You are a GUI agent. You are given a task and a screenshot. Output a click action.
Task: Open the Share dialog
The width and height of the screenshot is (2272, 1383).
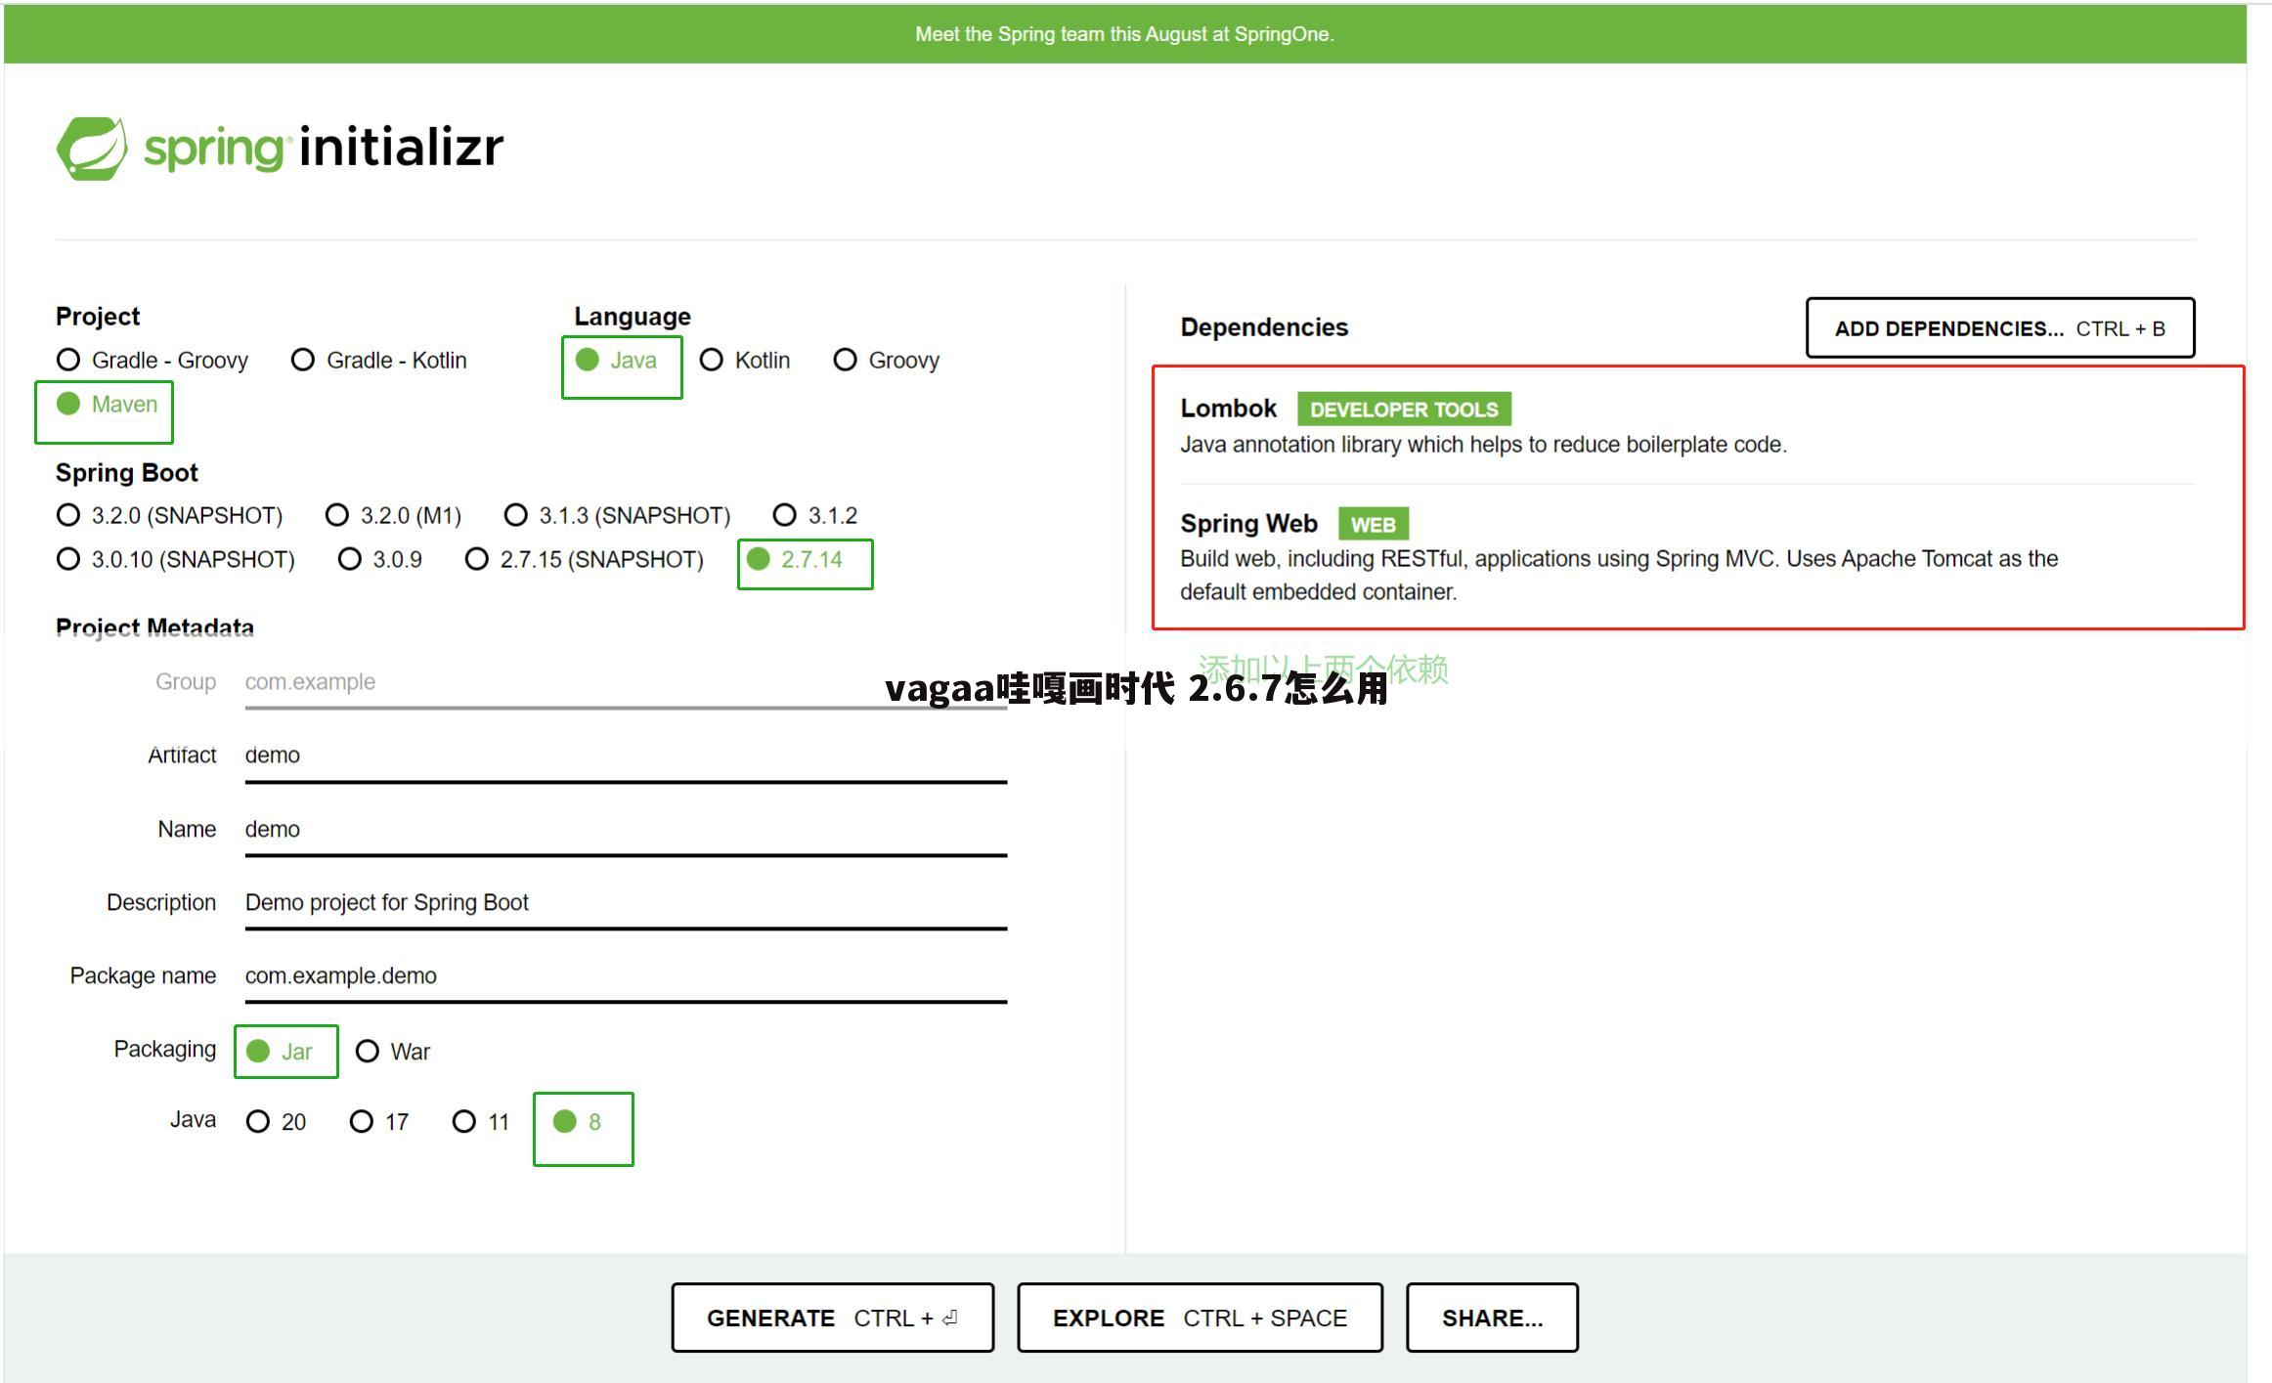[x=1492, y=1318]
